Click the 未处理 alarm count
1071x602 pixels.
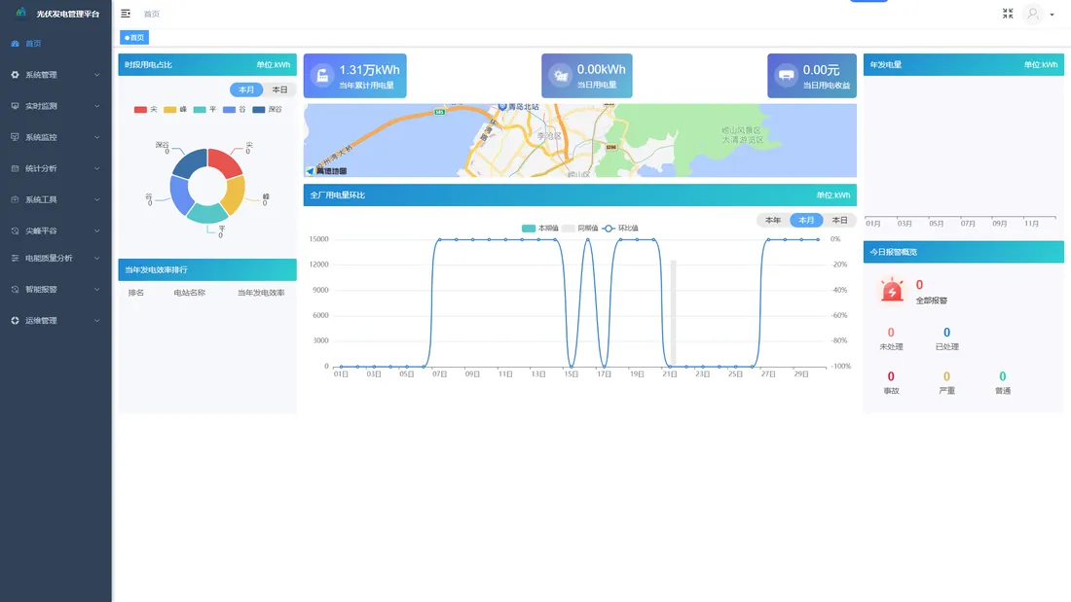pyautogui.click(x=891, y=333)
